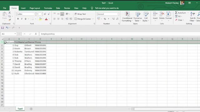This screenshot has height=112, width=200.
Task: Switch to the Review tab
Action: tap(67, 8)
